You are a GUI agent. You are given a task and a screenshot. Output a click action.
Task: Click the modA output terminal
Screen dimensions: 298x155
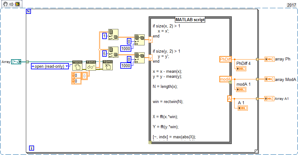tap(225, 79)
